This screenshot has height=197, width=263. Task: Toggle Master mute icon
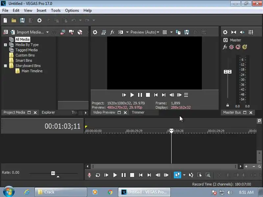238,47
